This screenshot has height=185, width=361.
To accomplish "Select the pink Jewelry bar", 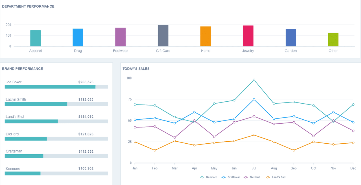I will [248, 36].
